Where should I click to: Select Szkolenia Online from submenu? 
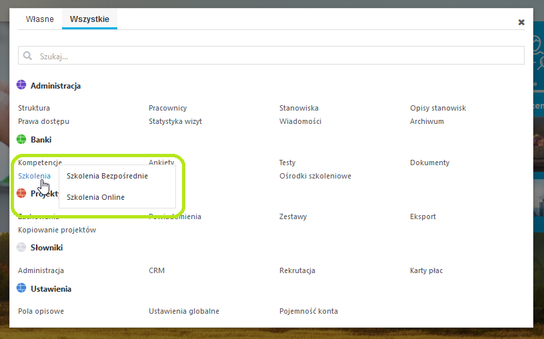pos(95,197)
